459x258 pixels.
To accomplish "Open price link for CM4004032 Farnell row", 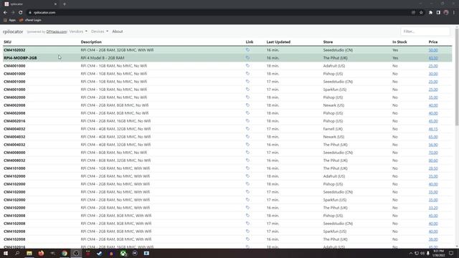I will coord(433,129).
